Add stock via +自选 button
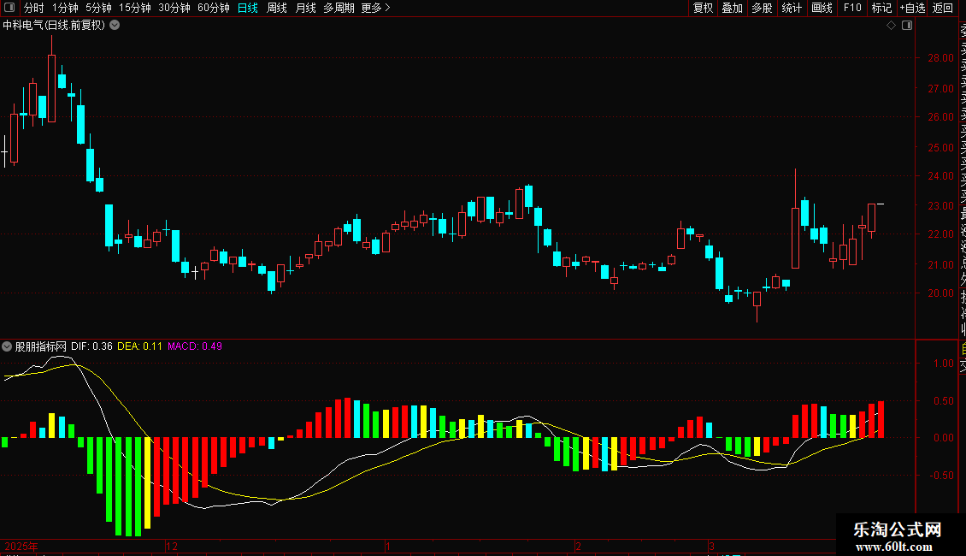The width and height of the screenshot is (966, 556). pos(912,8)
